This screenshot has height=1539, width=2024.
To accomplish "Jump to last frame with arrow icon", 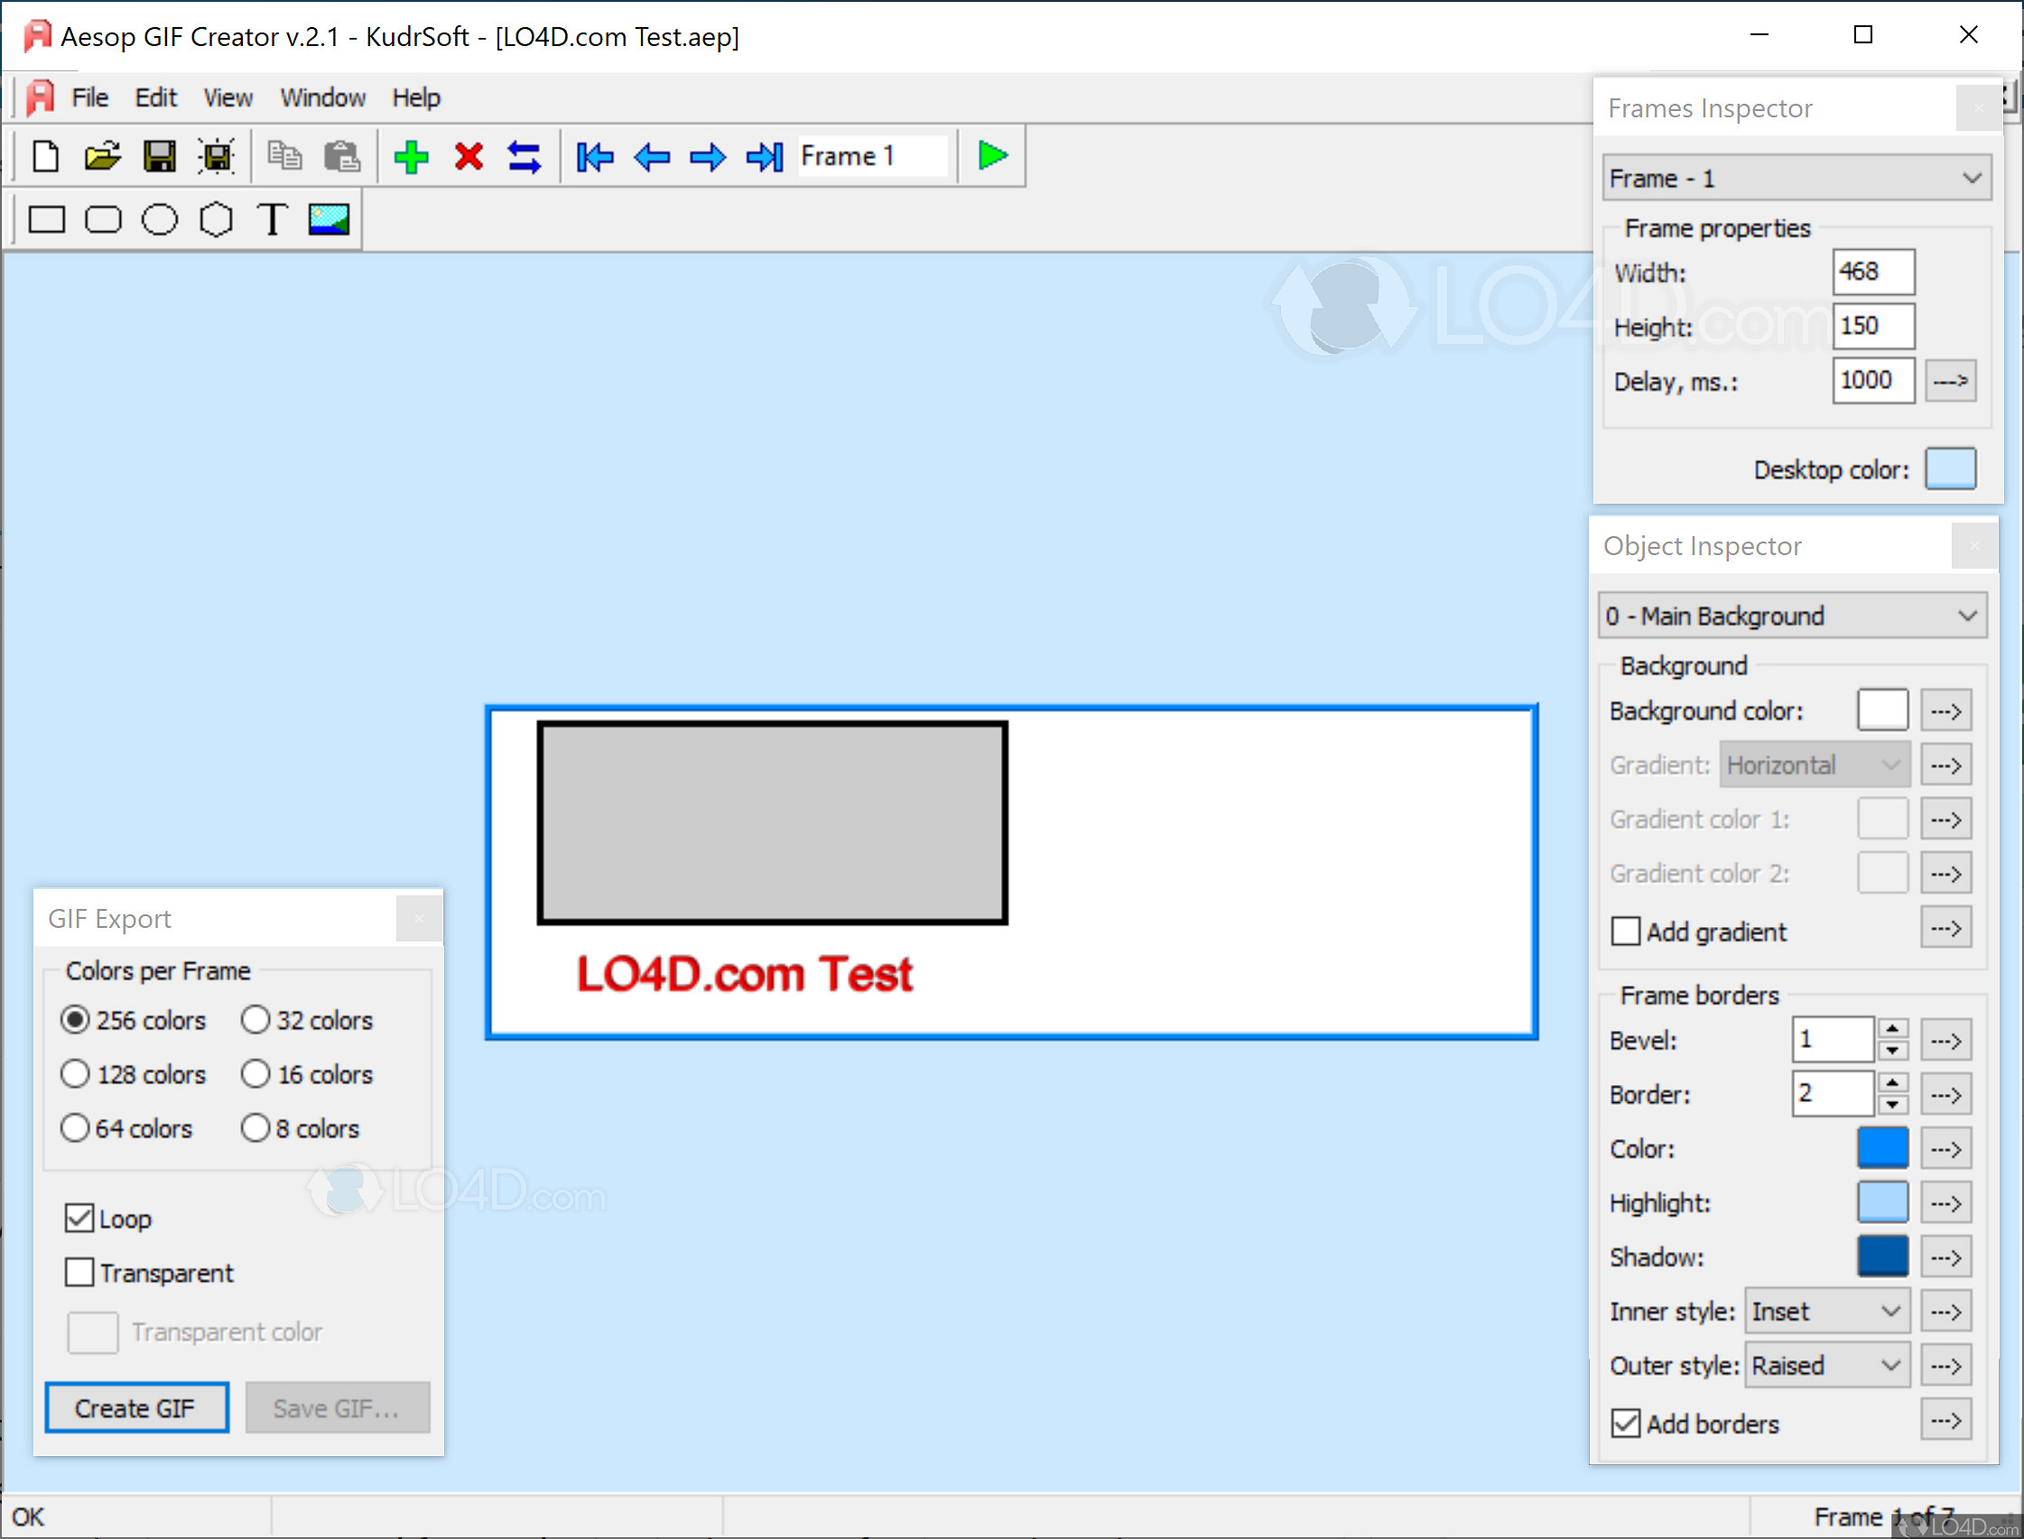I will coord(763,156).
